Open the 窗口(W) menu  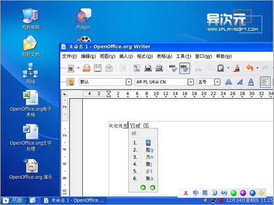[x=203, y=56]
